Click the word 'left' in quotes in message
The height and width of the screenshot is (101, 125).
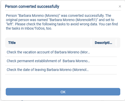[x=10, y=24]
